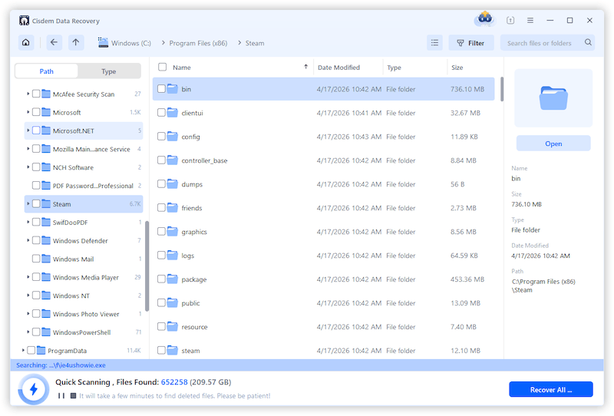Check the dumps folder checkbox

[x=161, y=183]
